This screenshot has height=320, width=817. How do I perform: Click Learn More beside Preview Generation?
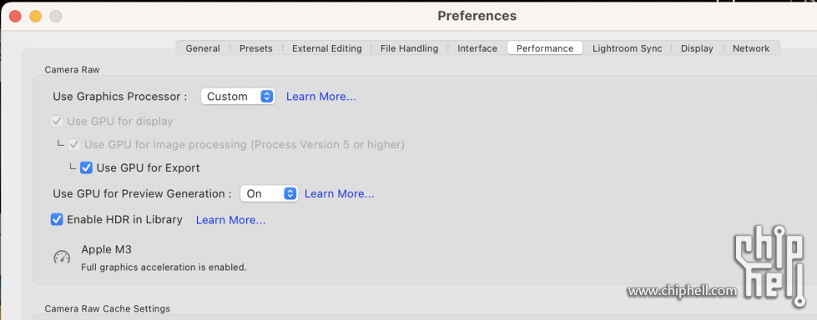tap(339, 194)
